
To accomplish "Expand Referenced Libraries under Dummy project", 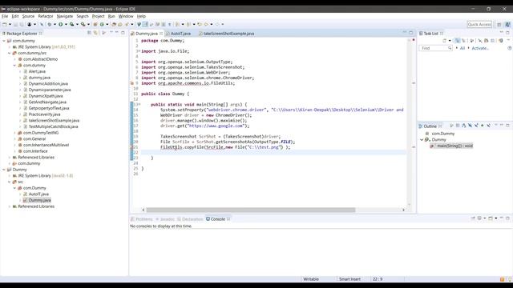I will click(x=10, y=206).
